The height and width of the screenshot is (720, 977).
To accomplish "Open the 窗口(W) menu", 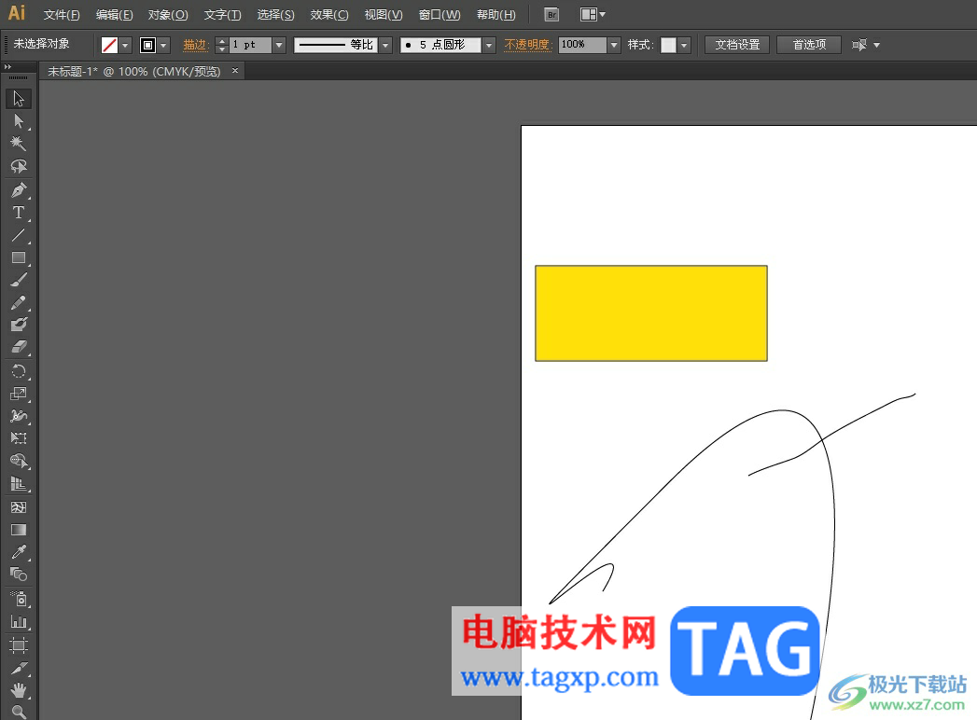I will coord(440,15).
